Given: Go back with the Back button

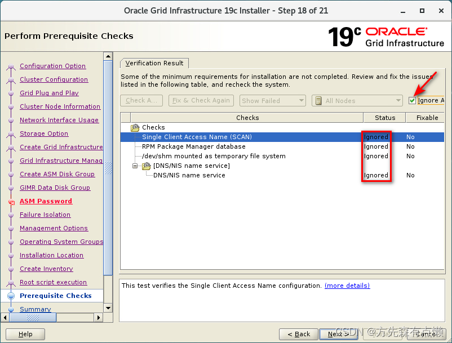Looking at the screenshot, I should tap(299, 334).
